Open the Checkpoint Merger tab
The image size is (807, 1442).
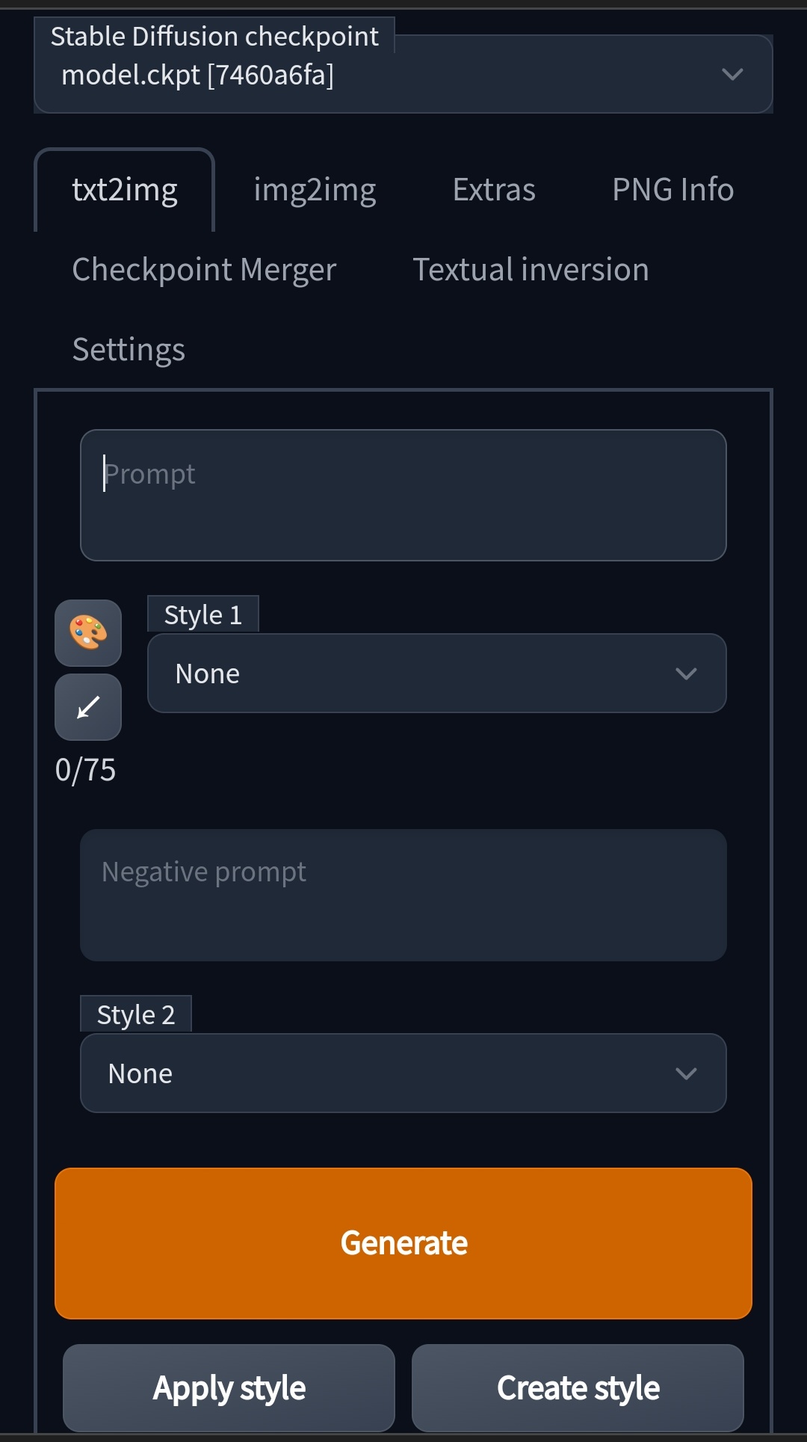[204, 269]
